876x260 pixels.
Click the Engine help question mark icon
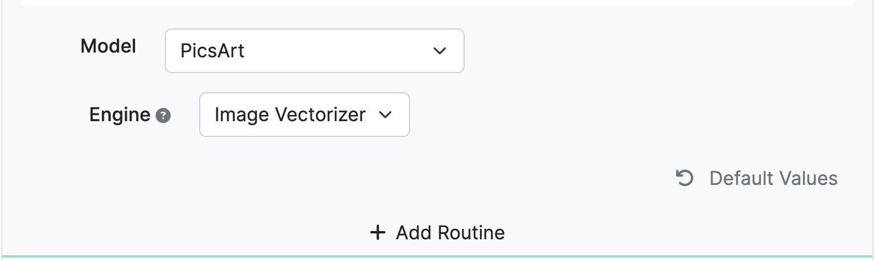pos(163,116)
